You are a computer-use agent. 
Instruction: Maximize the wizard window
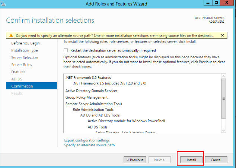tap(216, 3)
